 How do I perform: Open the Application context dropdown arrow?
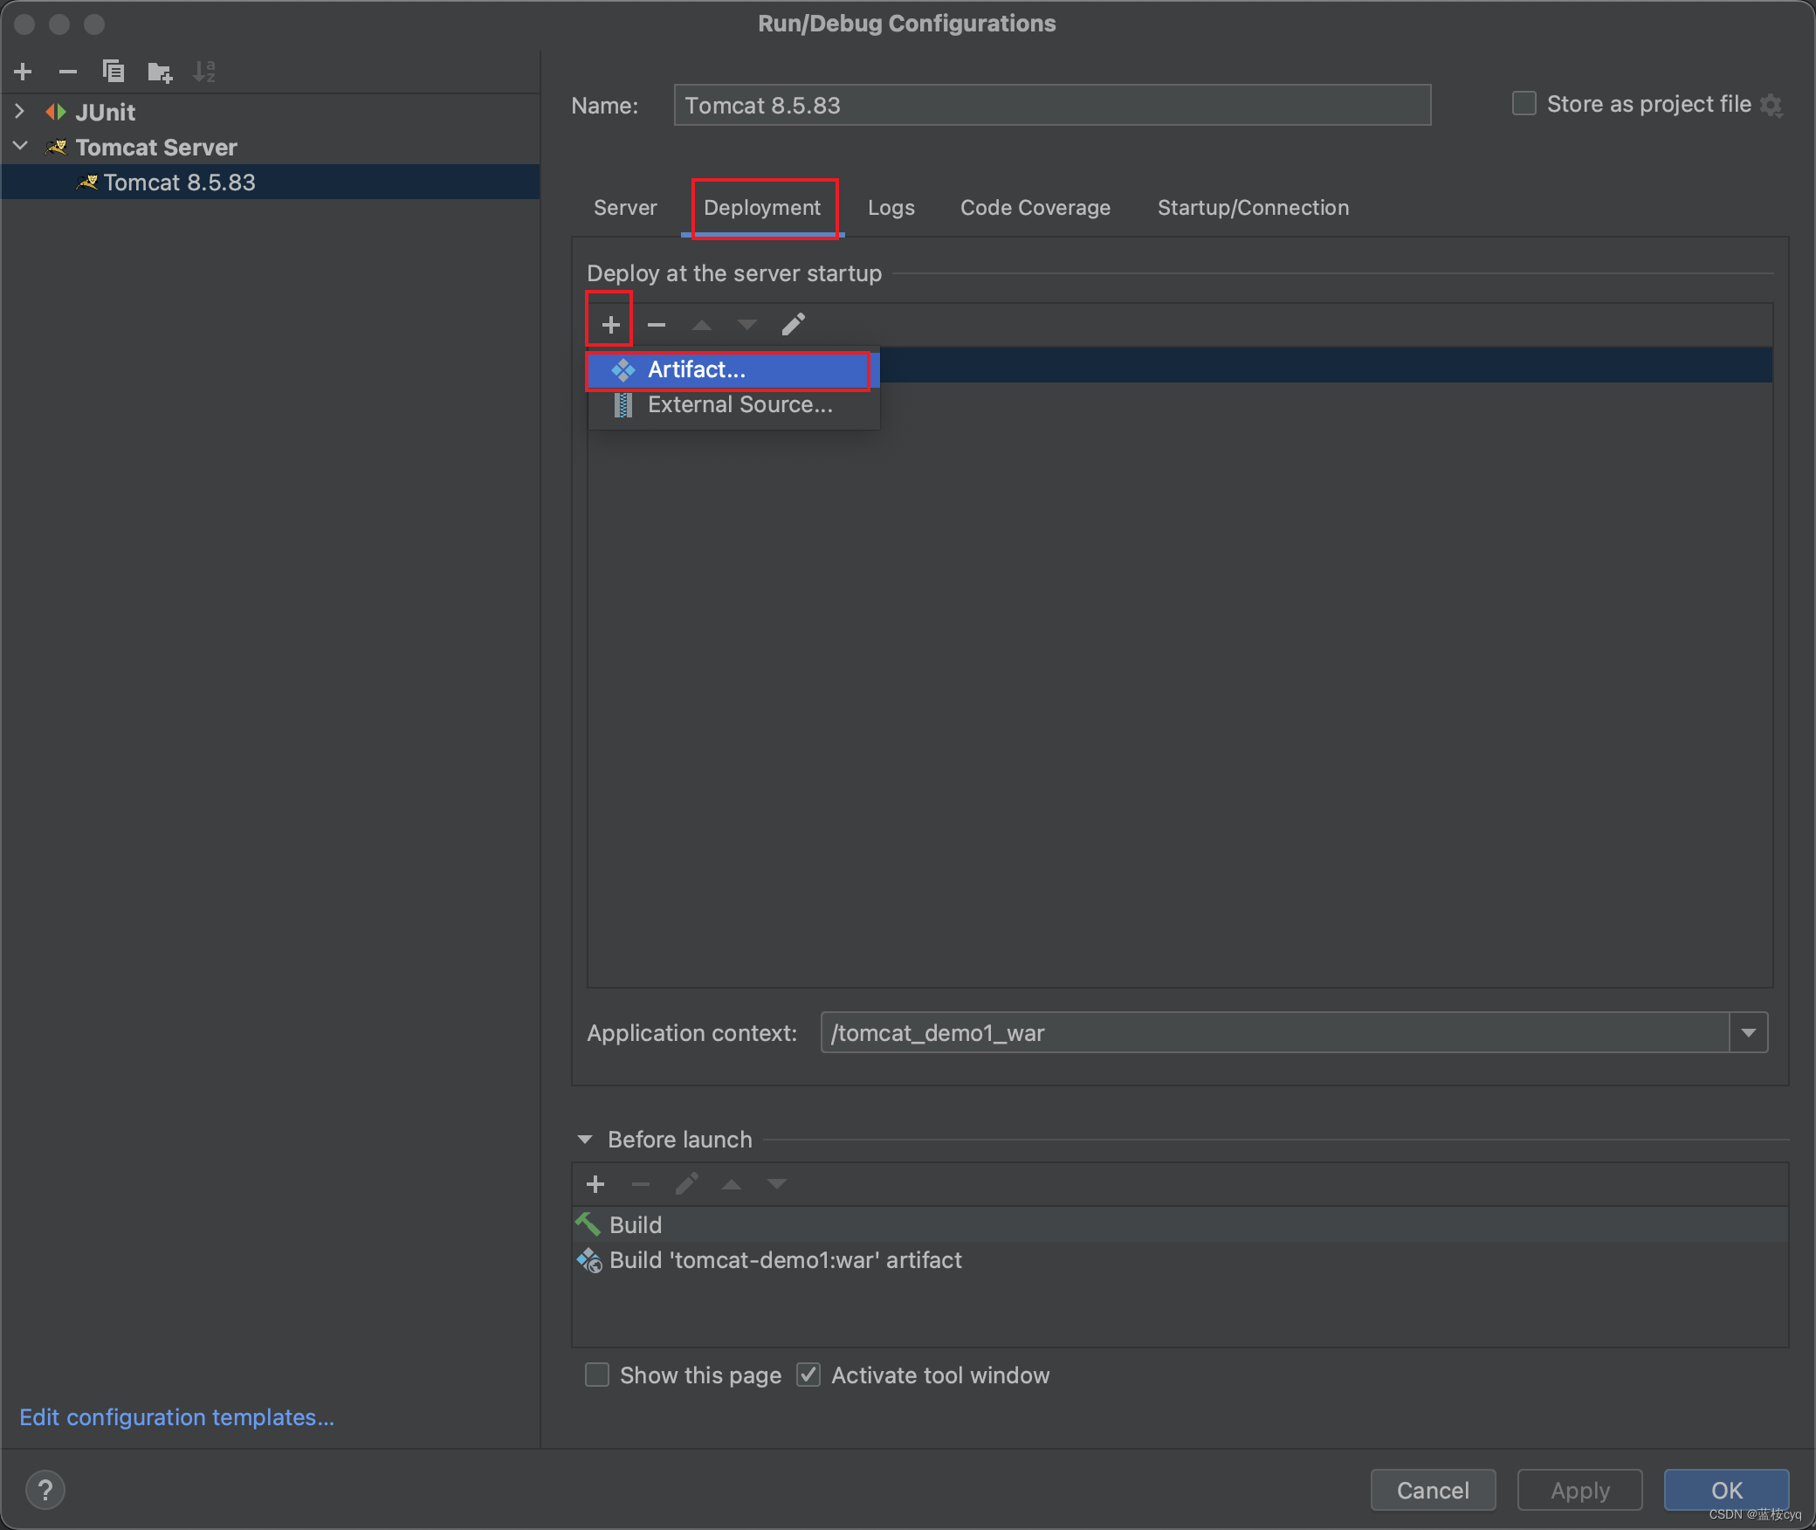pyautogui.click(x=1749, y=1033)
